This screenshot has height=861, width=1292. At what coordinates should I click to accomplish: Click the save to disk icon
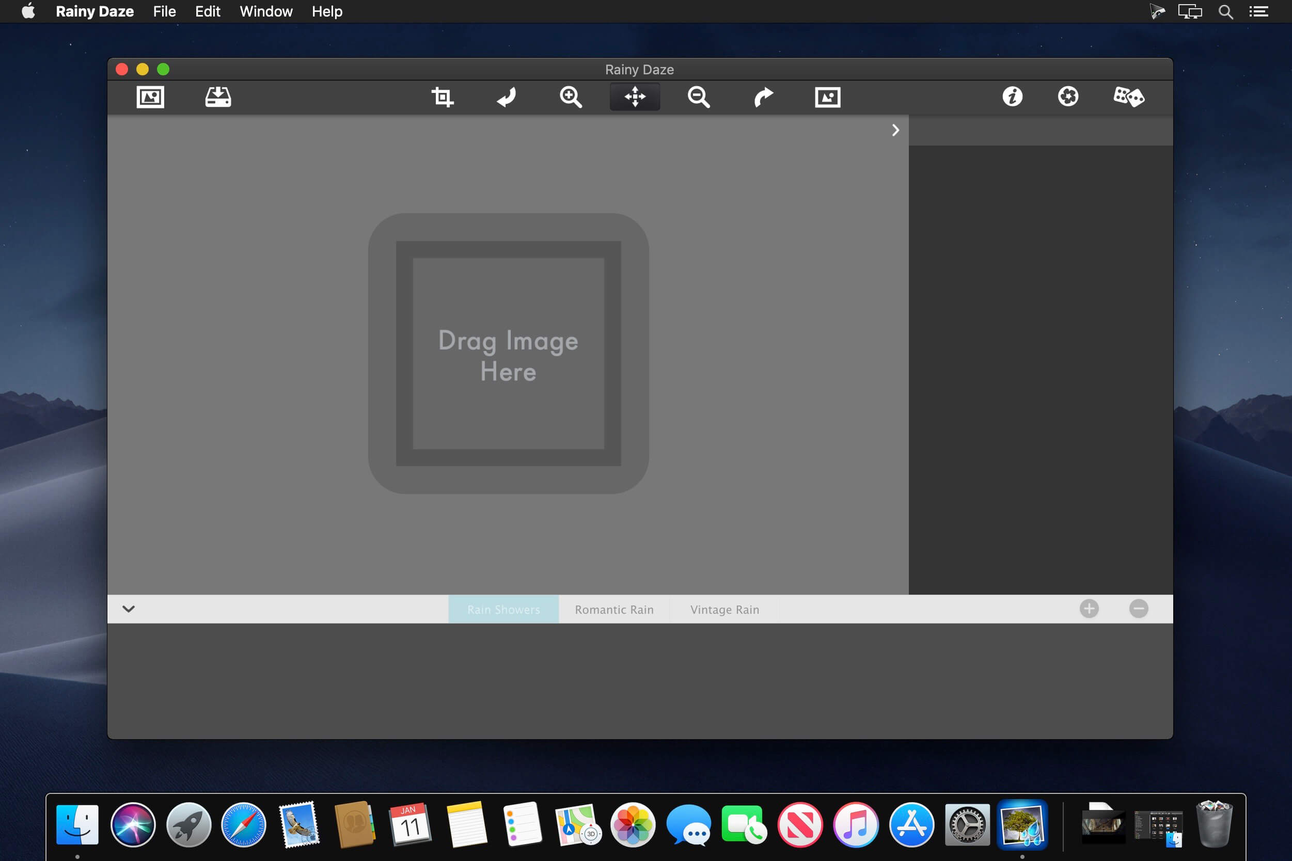tap(218, 97)
